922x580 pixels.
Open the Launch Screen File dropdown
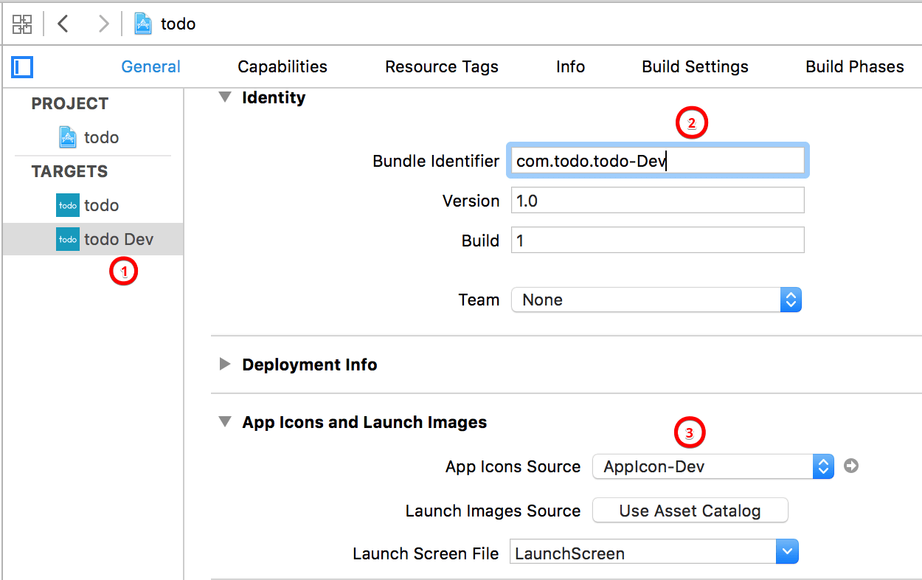786,551
